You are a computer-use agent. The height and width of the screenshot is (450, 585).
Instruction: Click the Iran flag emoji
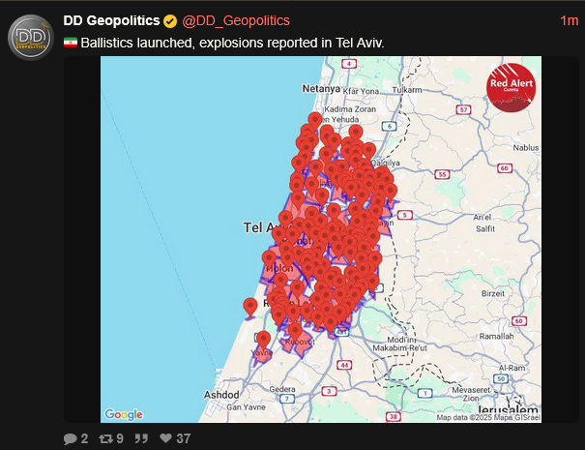pos(71,43)
